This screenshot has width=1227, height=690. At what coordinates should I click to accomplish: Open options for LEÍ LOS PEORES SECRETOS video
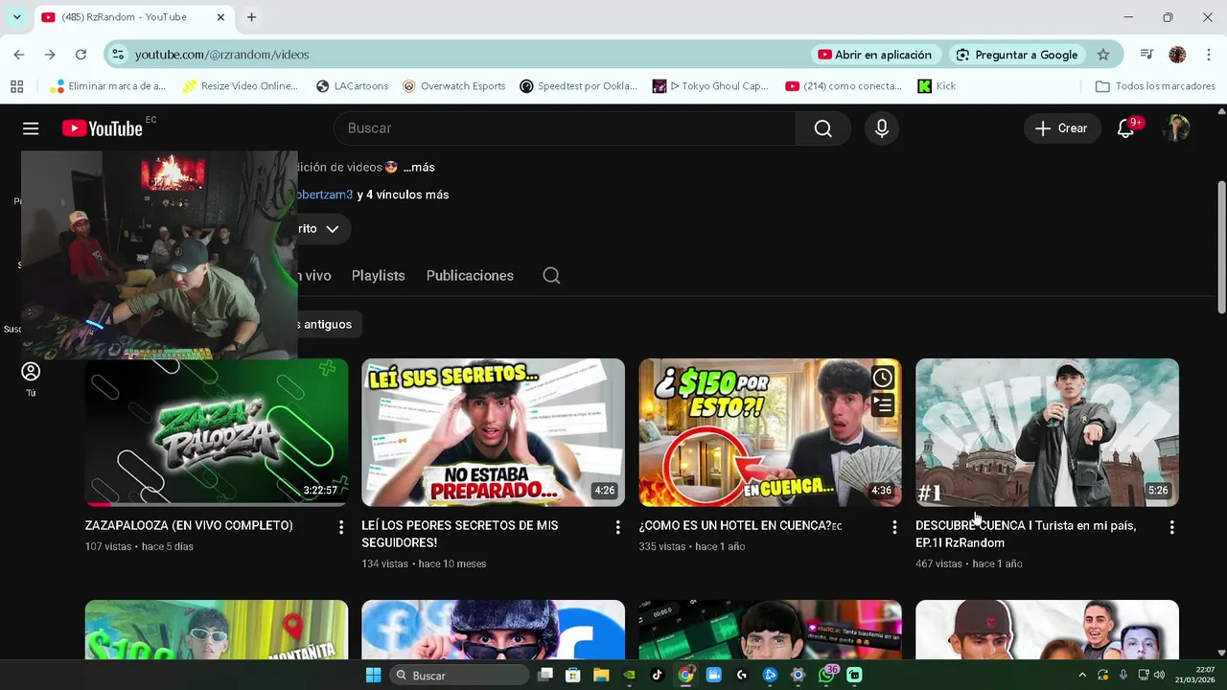(x=617, y=527)
